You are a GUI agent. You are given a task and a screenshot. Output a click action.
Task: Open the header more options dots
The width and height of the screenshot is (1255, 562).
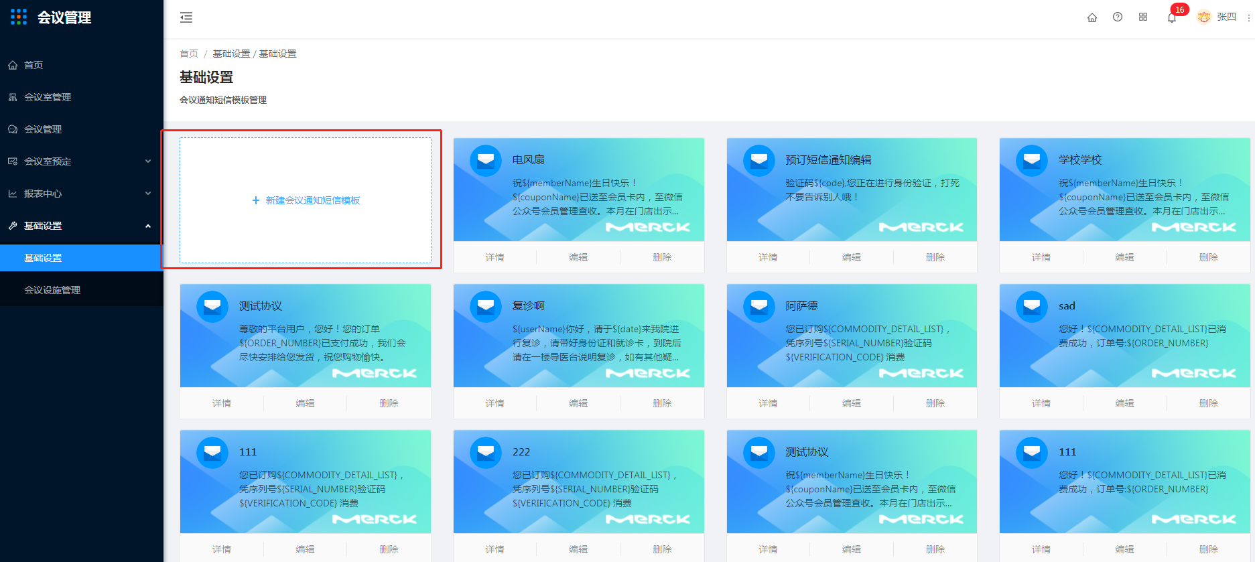1249,17
